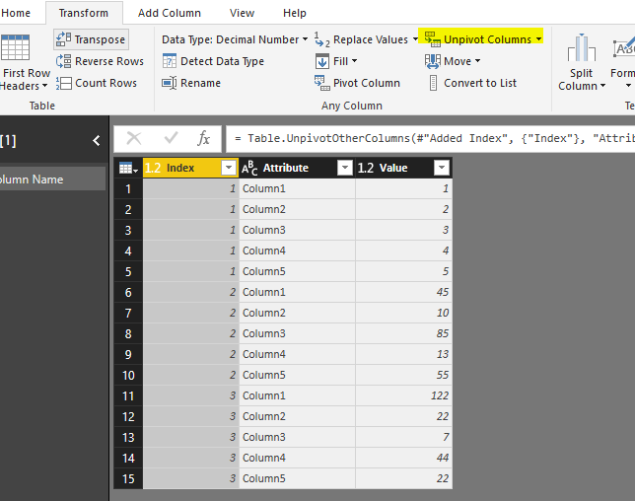The height and width of the screenshot is (501, 635).
Task: Expand Unpivot Columns dropdown arrow
Action: (x=538, y=39)
